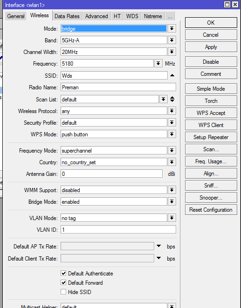241x308 pixels.
Task: Open the Frequency dropdown arrow
Action: point(158,63)
